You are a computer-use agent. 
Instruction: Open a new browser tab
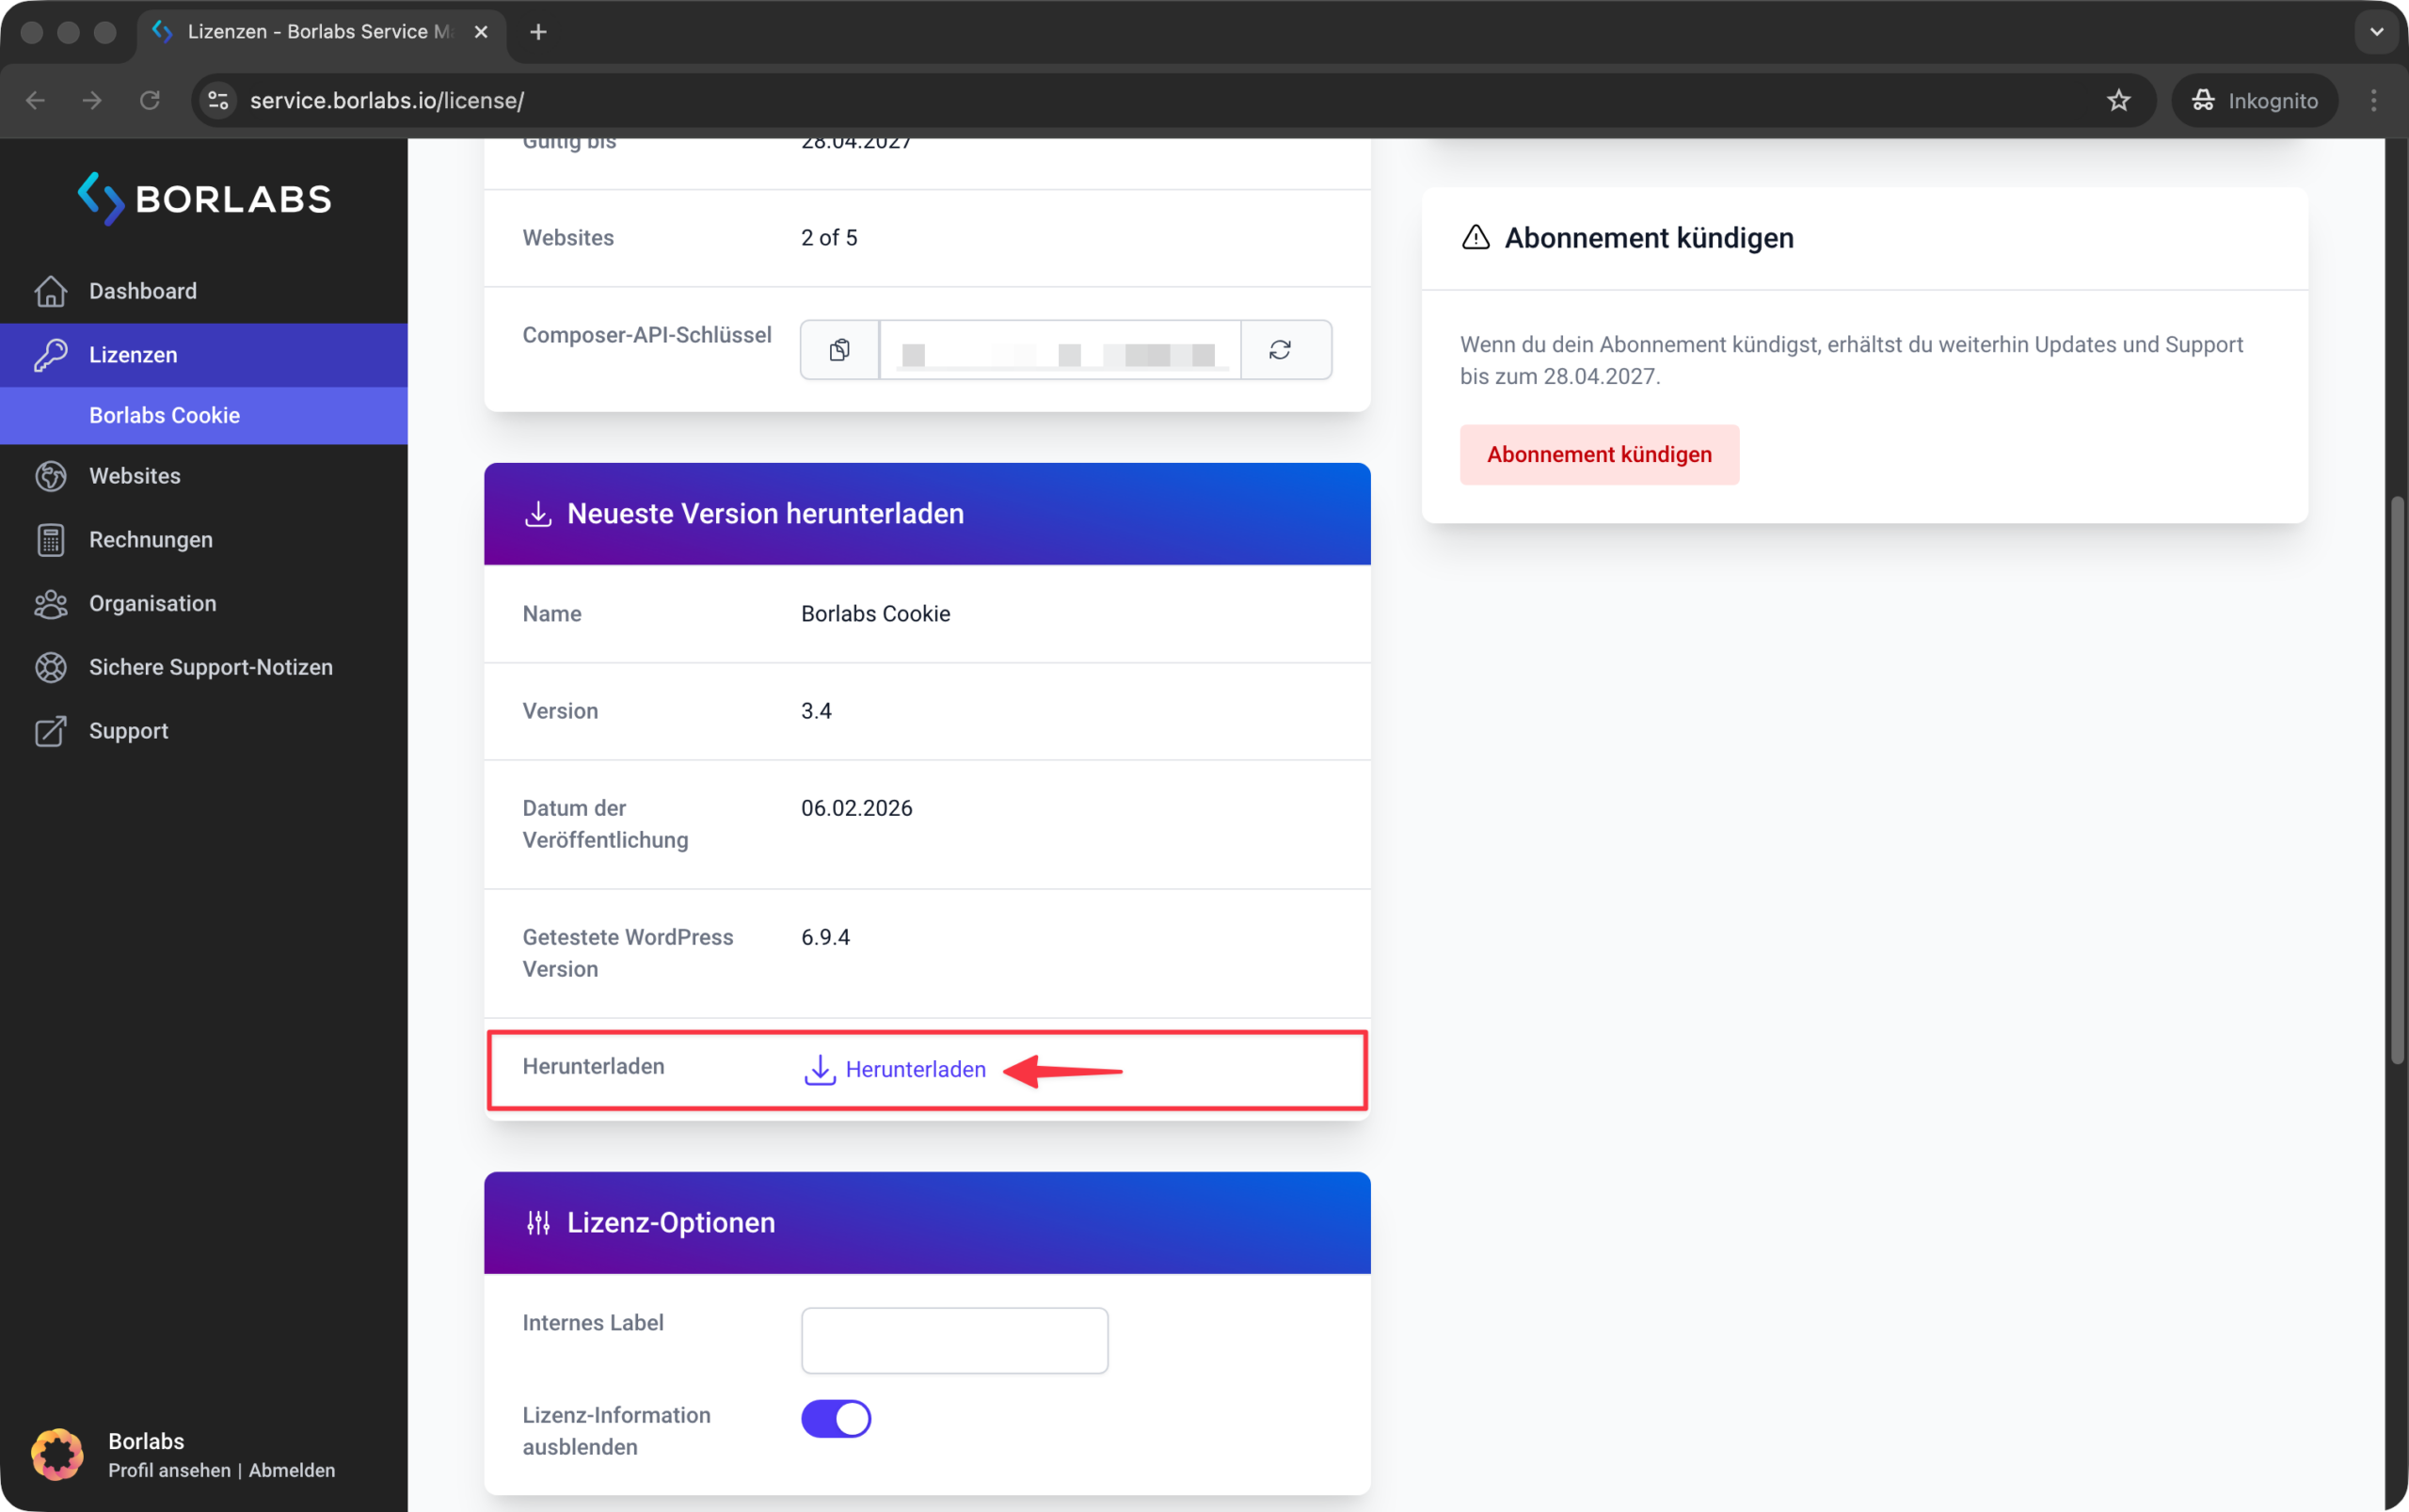(538, 32)
